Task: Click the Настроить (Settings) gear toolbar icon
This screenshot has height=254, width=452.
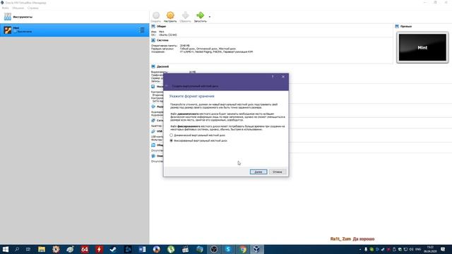Action: coord(170,16)
